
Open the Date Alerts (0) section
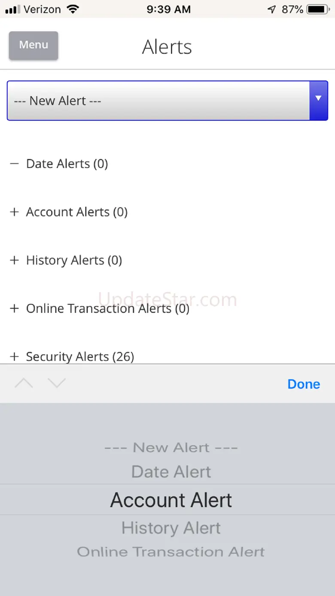(x=67, y=164)
